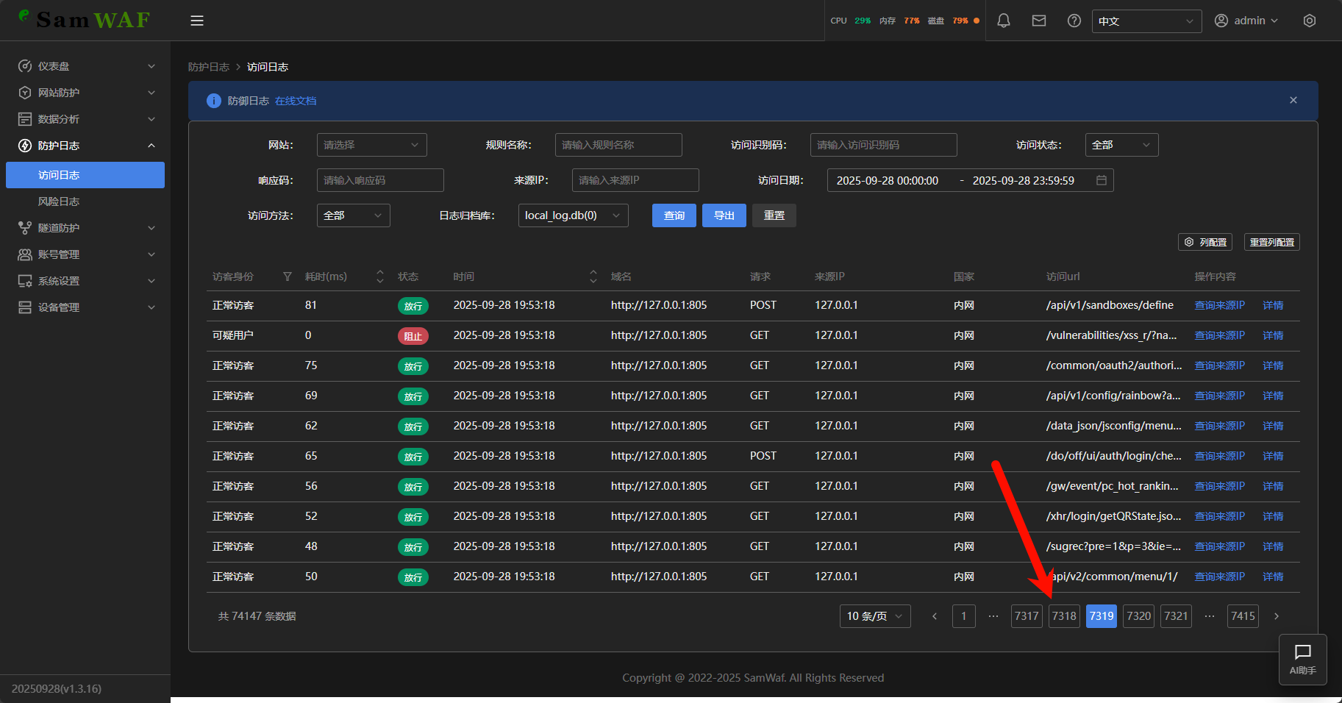Screen dimensions: 1342x703
Task: Open the notifications bell icon
Action: click(1003, 21)
